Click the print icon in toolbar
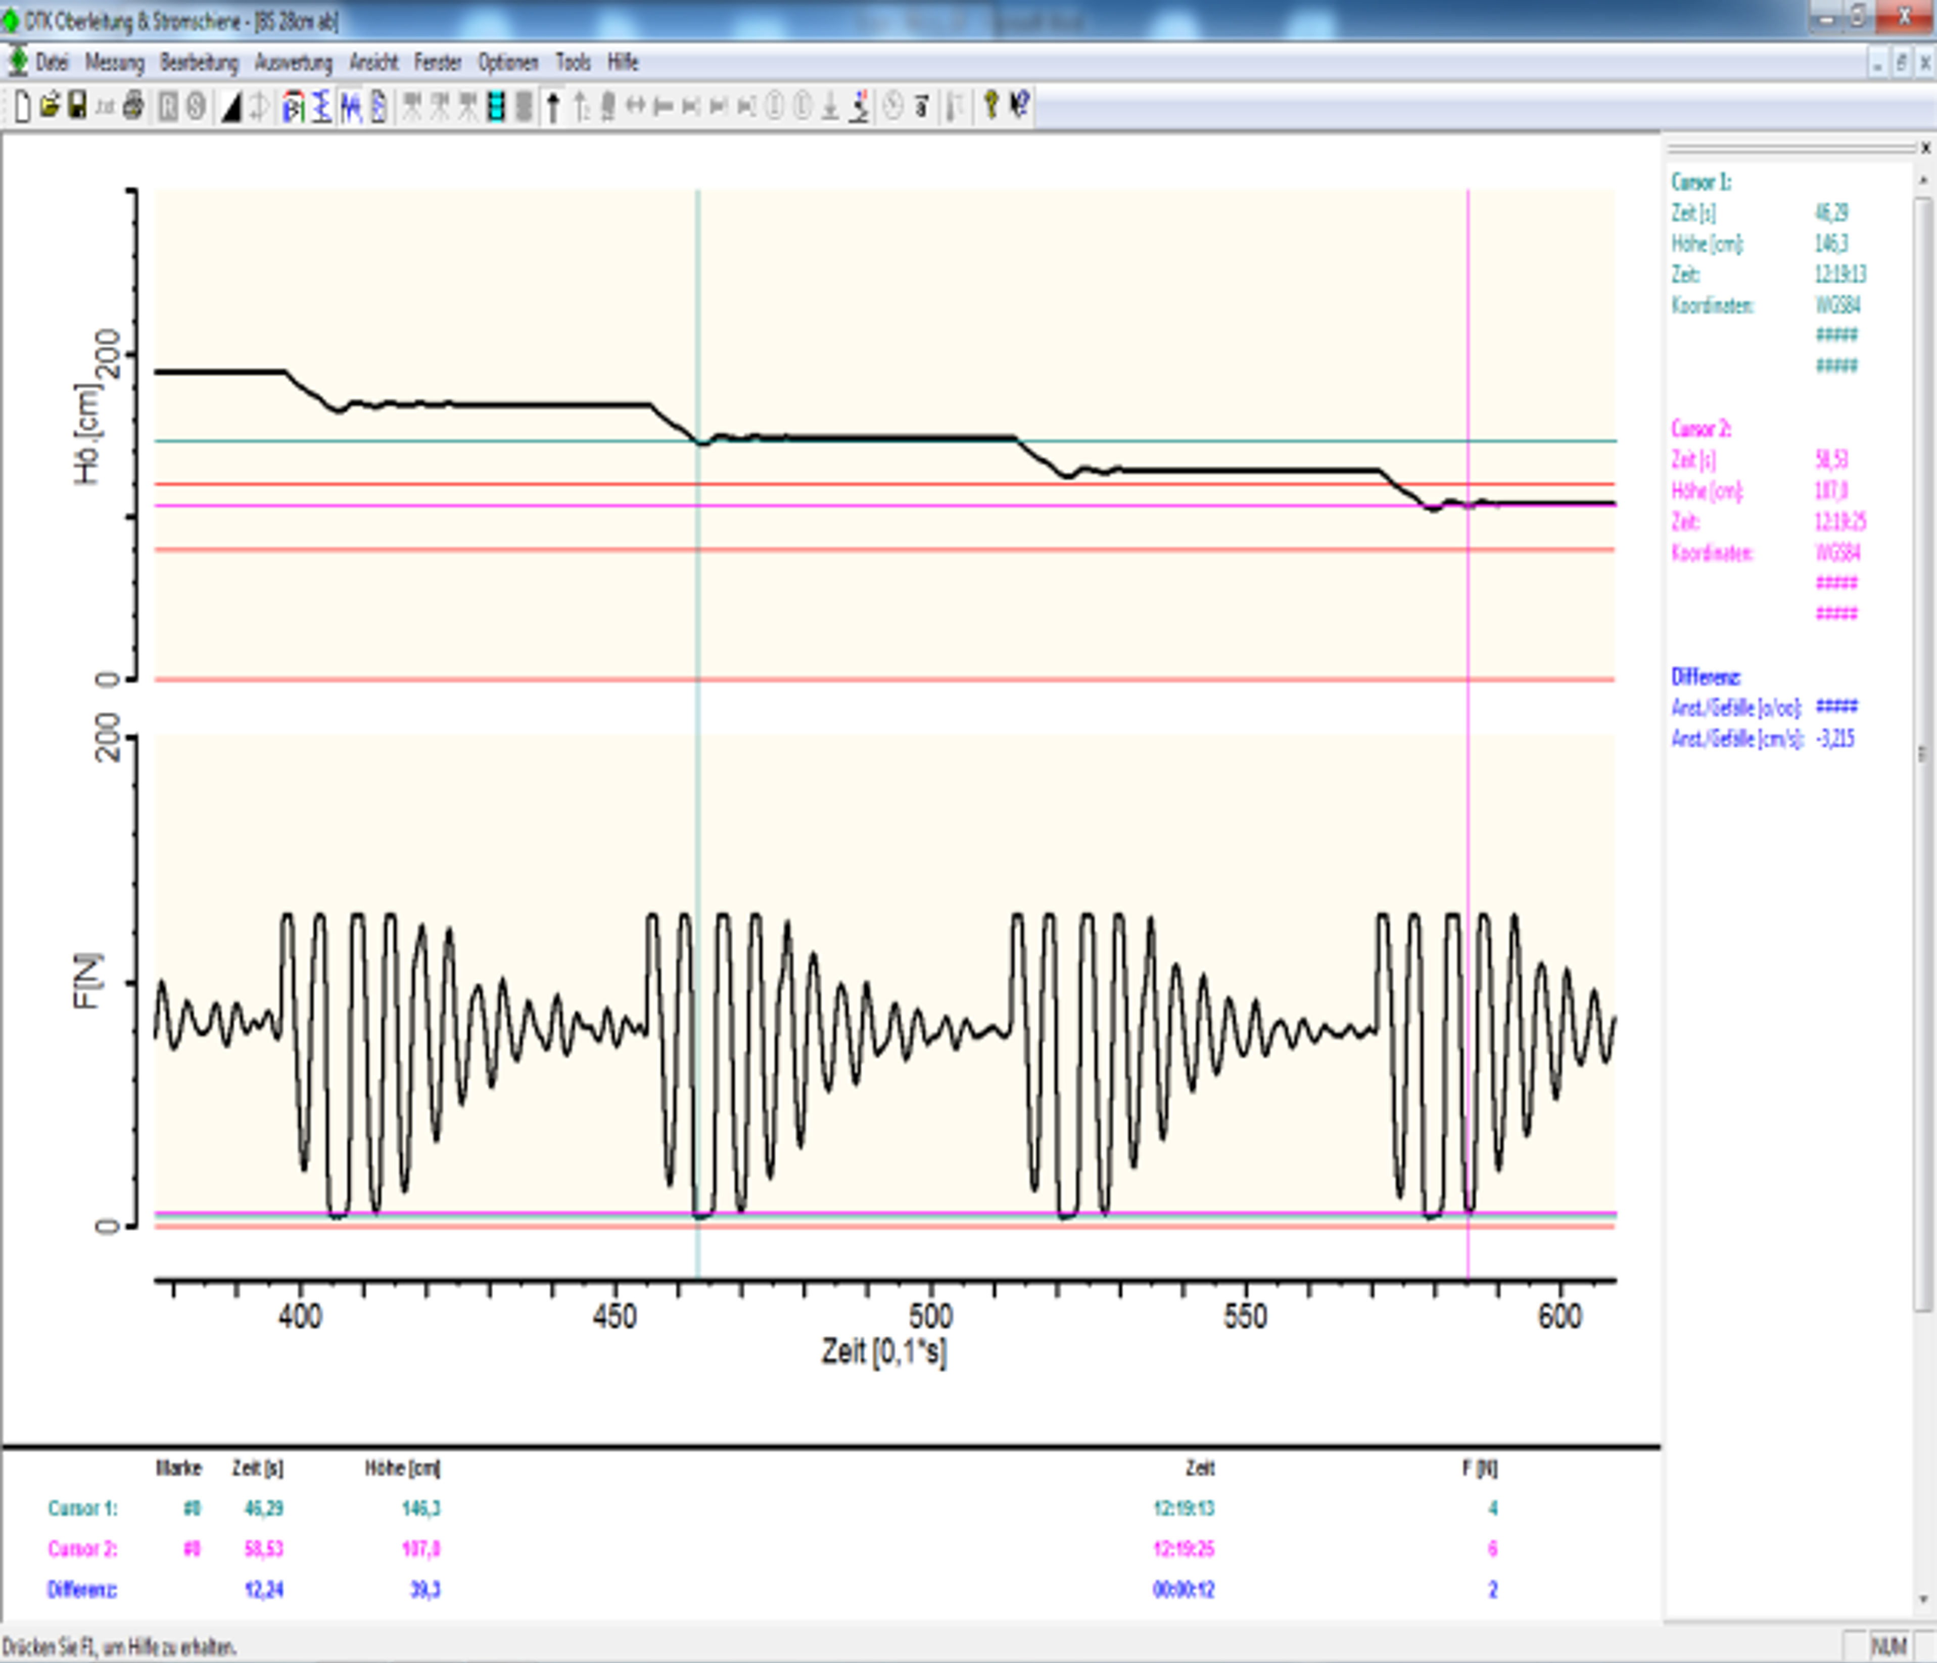 [x=134, y=107]
